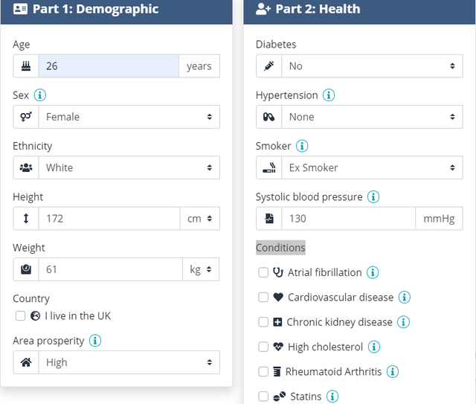Enable the High cholesterol checkbox
The height and width of the screenshot is (404, 476).
coord(263,347)
